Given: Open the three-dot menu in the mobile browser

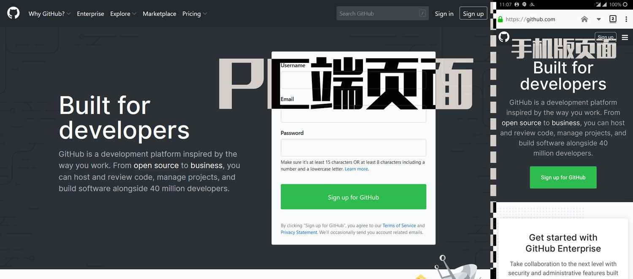Looking at the screenshot, I should pos(627,19).
